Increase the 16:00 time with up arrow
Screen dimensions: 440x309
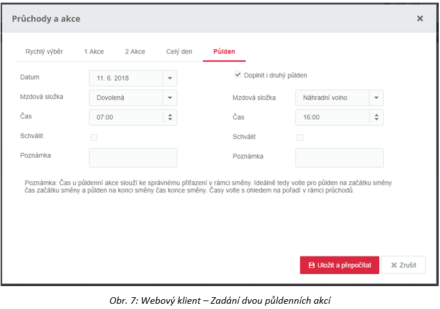pos(377,115)
